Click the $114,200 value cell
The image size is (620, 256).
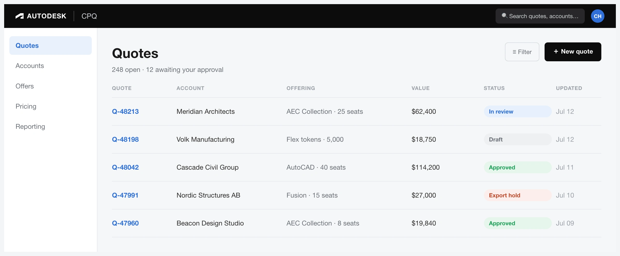coord(426,167)
